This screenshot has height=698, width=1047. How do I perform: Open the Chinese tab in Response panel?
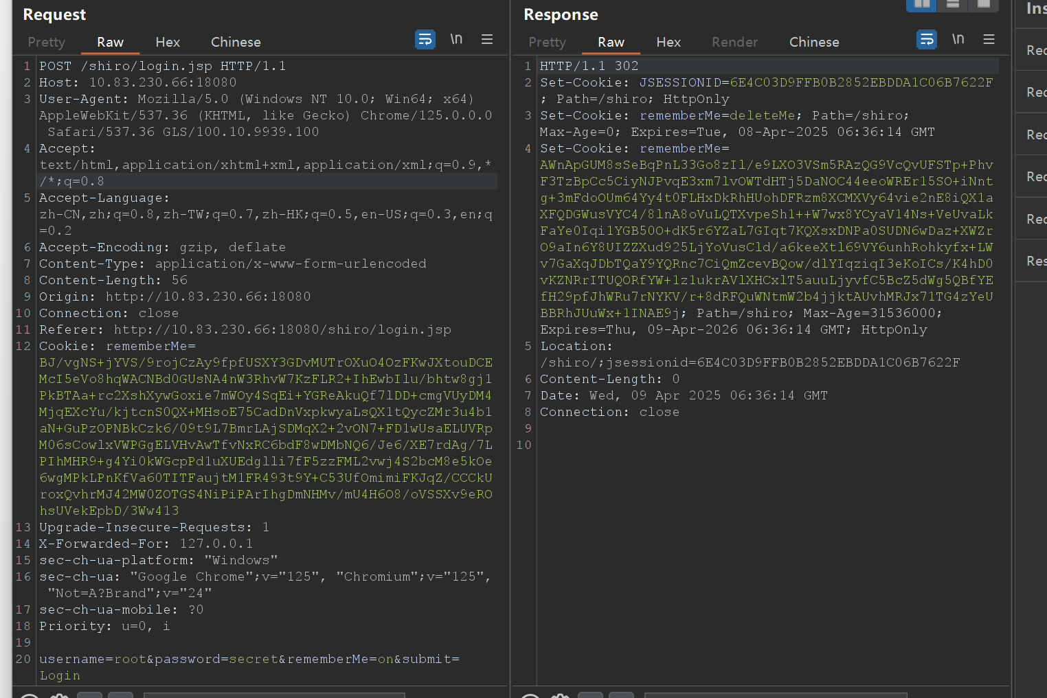click(x=814, y=43)
